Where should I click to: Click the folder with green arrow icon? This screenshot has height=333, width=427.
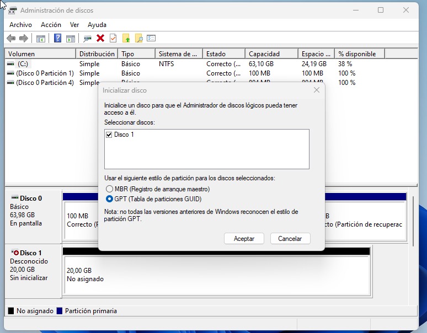tap(126, 39)
